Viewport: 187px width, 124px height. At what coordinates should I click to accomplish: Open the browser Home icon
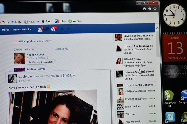point(144,9)
